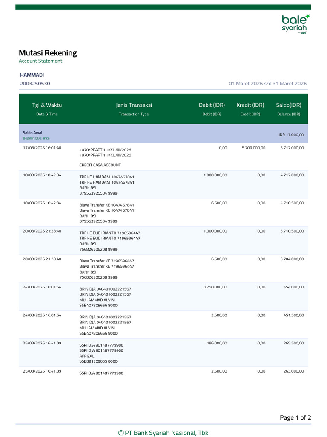Image resolution: width=327 pixels, height=437 pixels.
Task: Select balance 451.500,00
Action: [x=294, y=315]
